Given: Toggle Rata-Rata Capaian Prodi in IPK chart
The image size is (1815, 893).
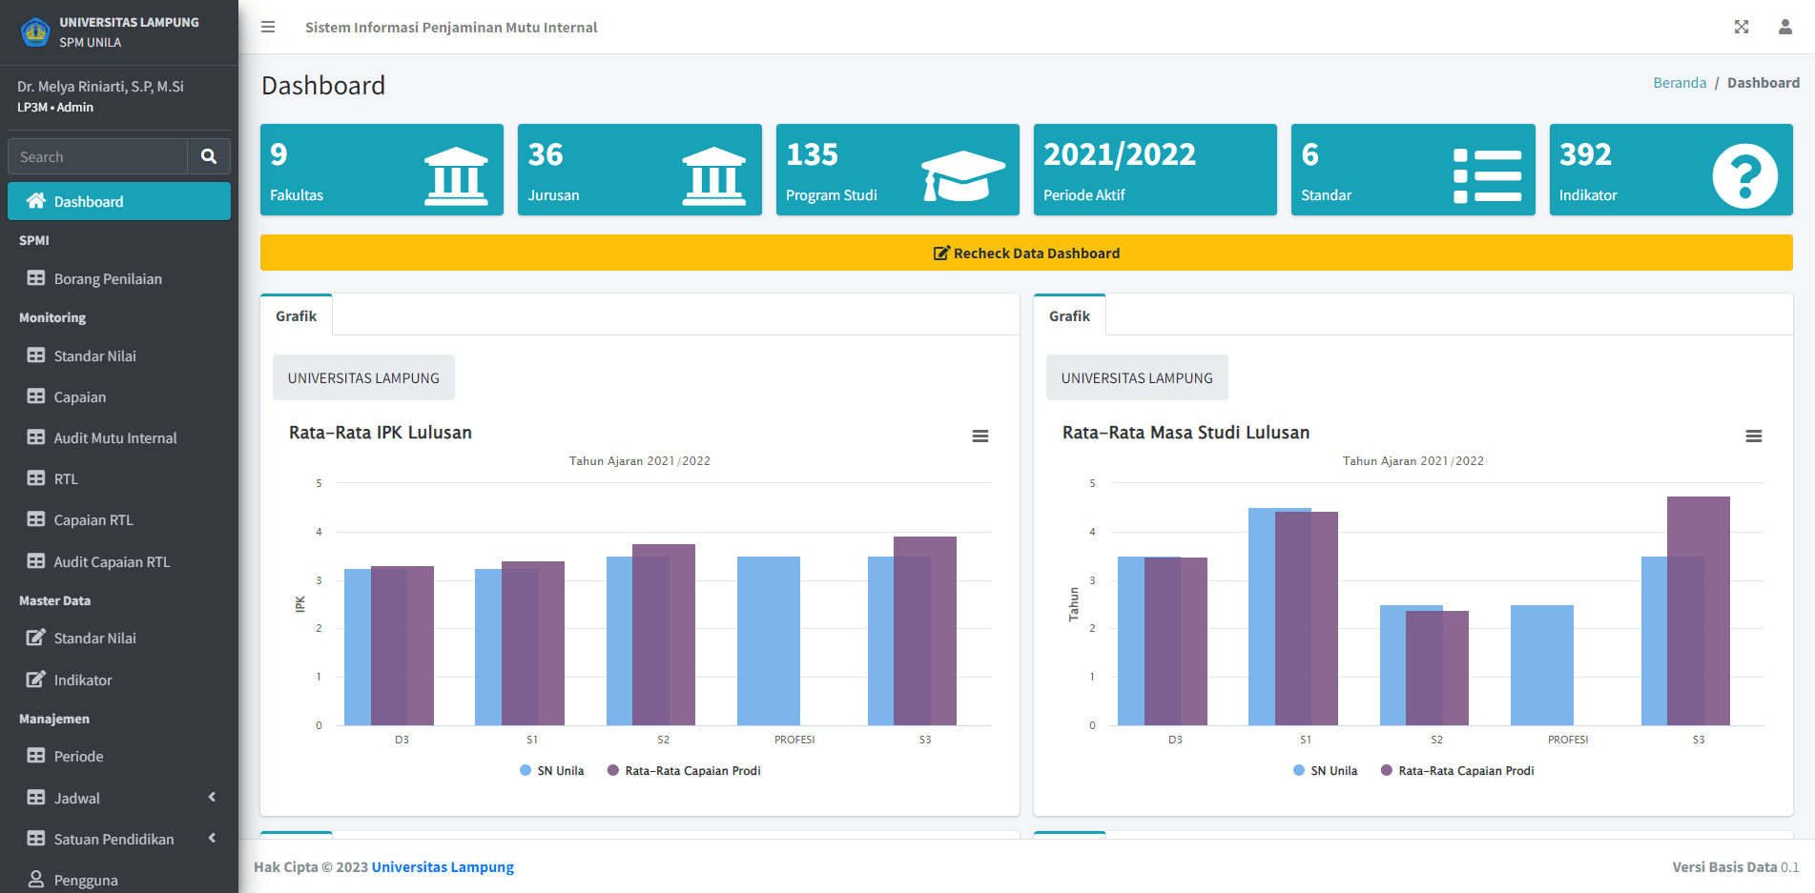Looking at the screenshot, I should (x=684, y=771).
